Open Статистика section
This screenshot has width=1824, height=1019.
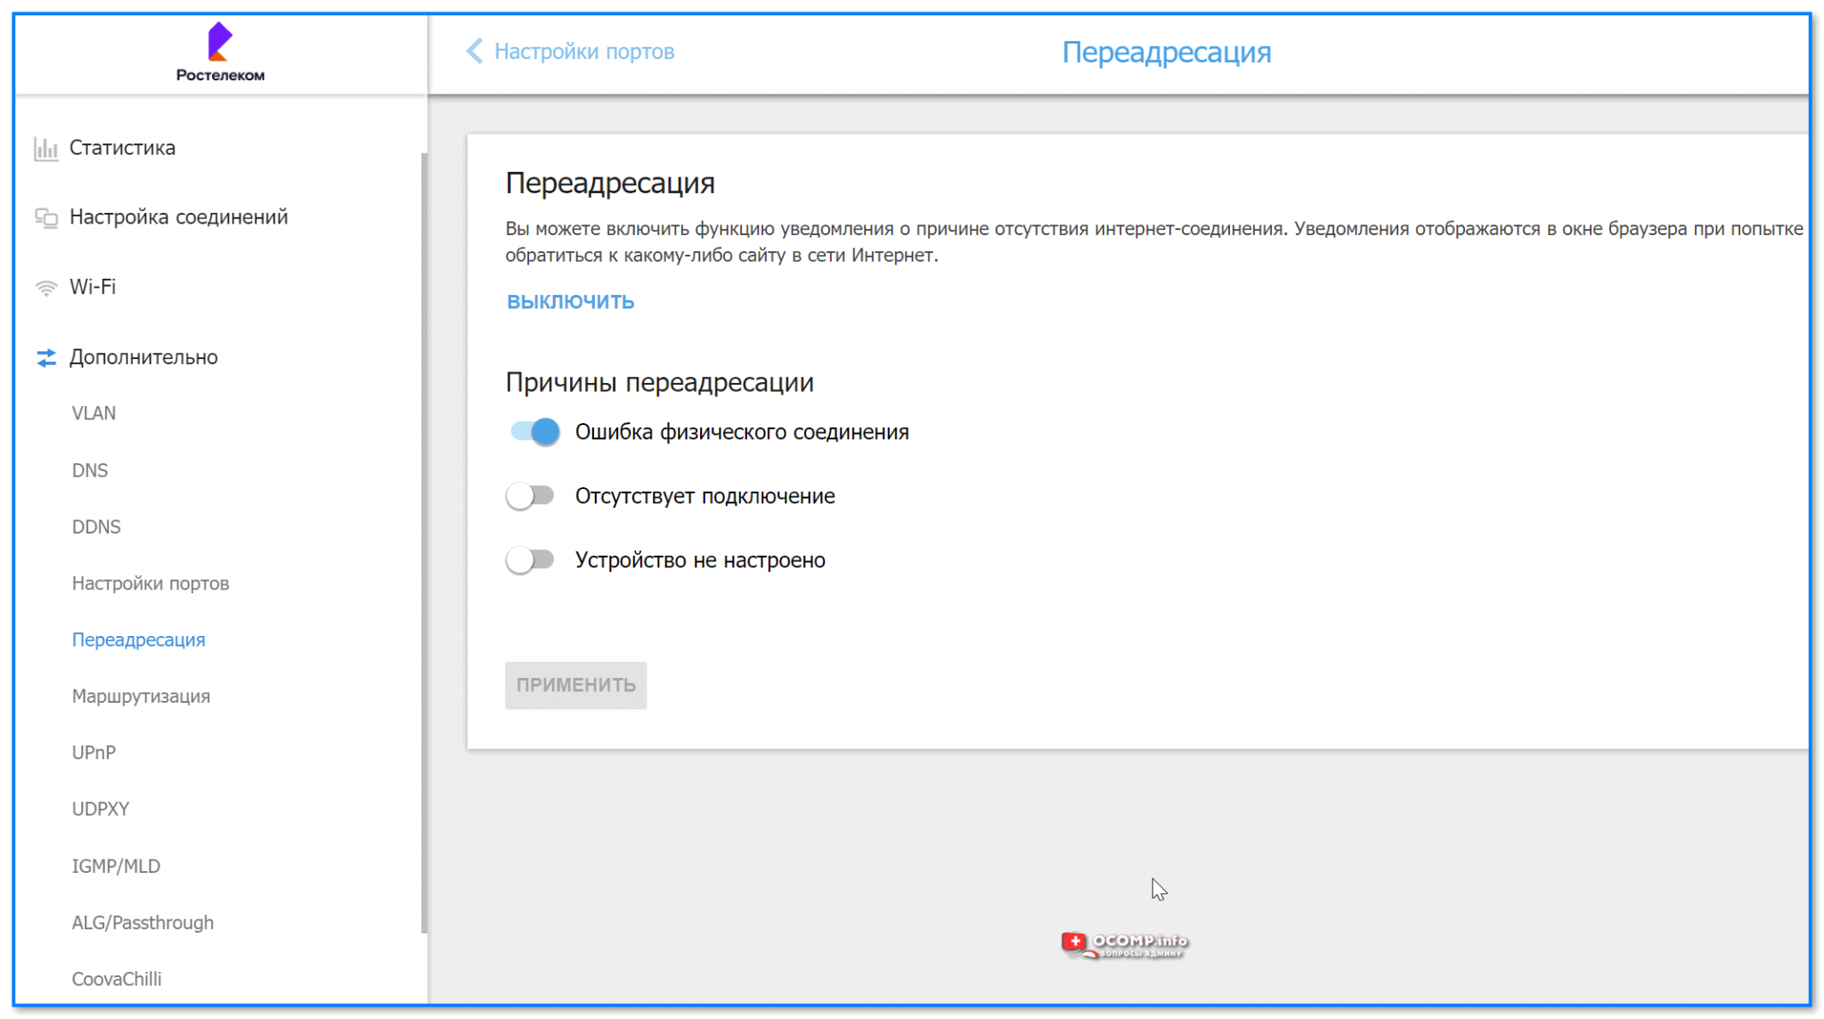pos(122,148)
